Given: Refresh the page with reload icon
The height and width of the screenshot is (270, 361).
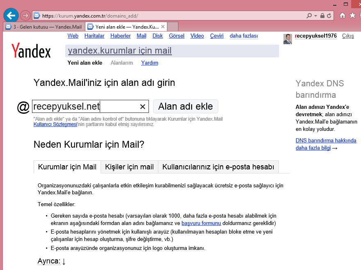Looking at the screenshot, I should 329,16.
